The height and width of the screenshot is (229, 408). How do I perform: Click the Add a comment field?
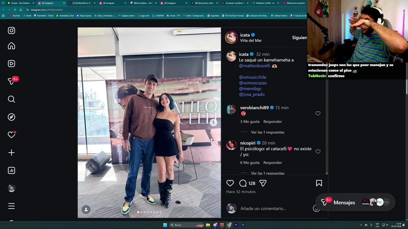263,209
